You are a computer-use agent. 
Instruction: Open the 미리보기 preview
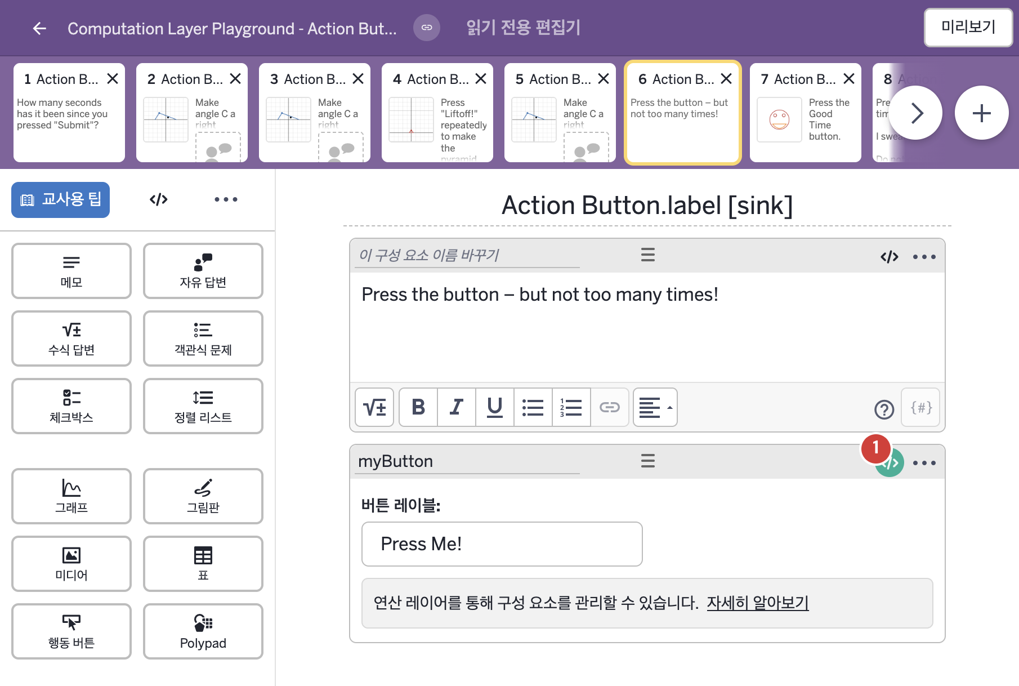[x=968, y=27]
